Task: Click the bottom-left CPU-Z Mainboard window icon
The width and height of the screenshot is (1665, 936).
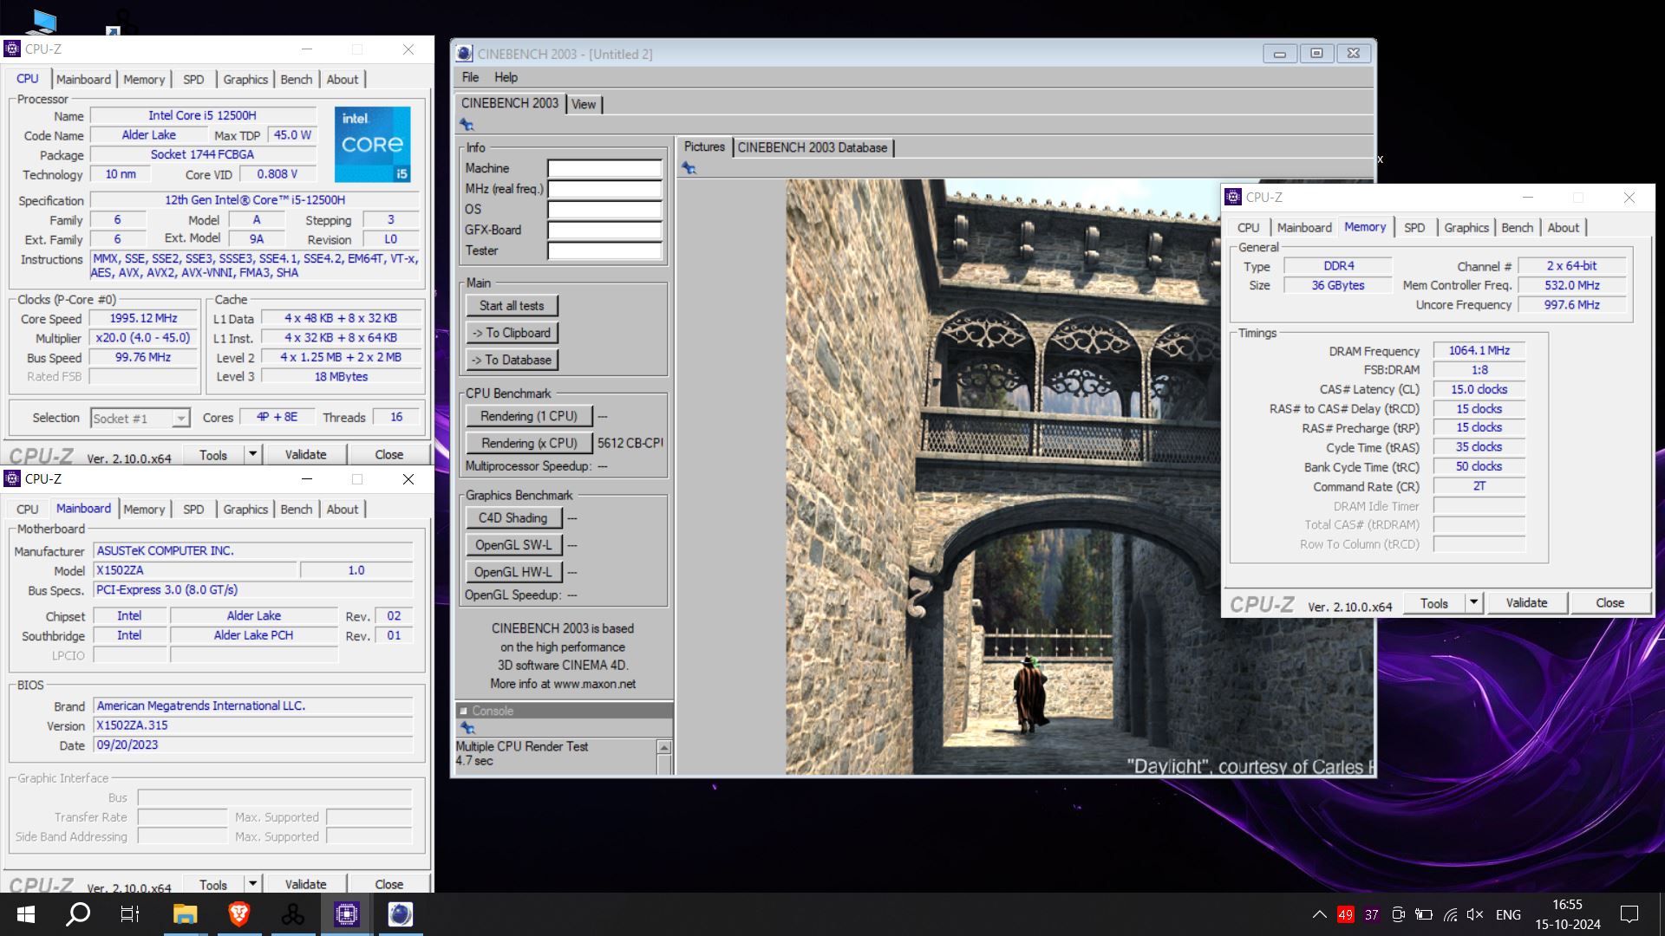Action: pos(12,478)
